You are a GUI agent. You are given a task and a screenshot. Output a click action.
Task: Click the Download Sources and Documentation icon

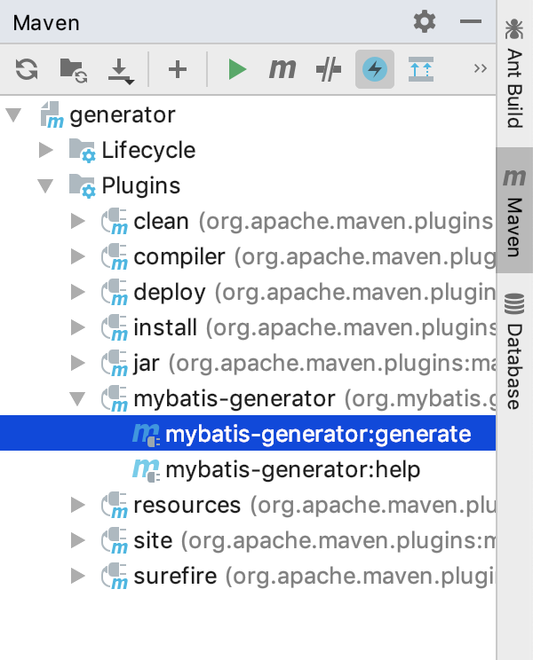pos(120,69)
